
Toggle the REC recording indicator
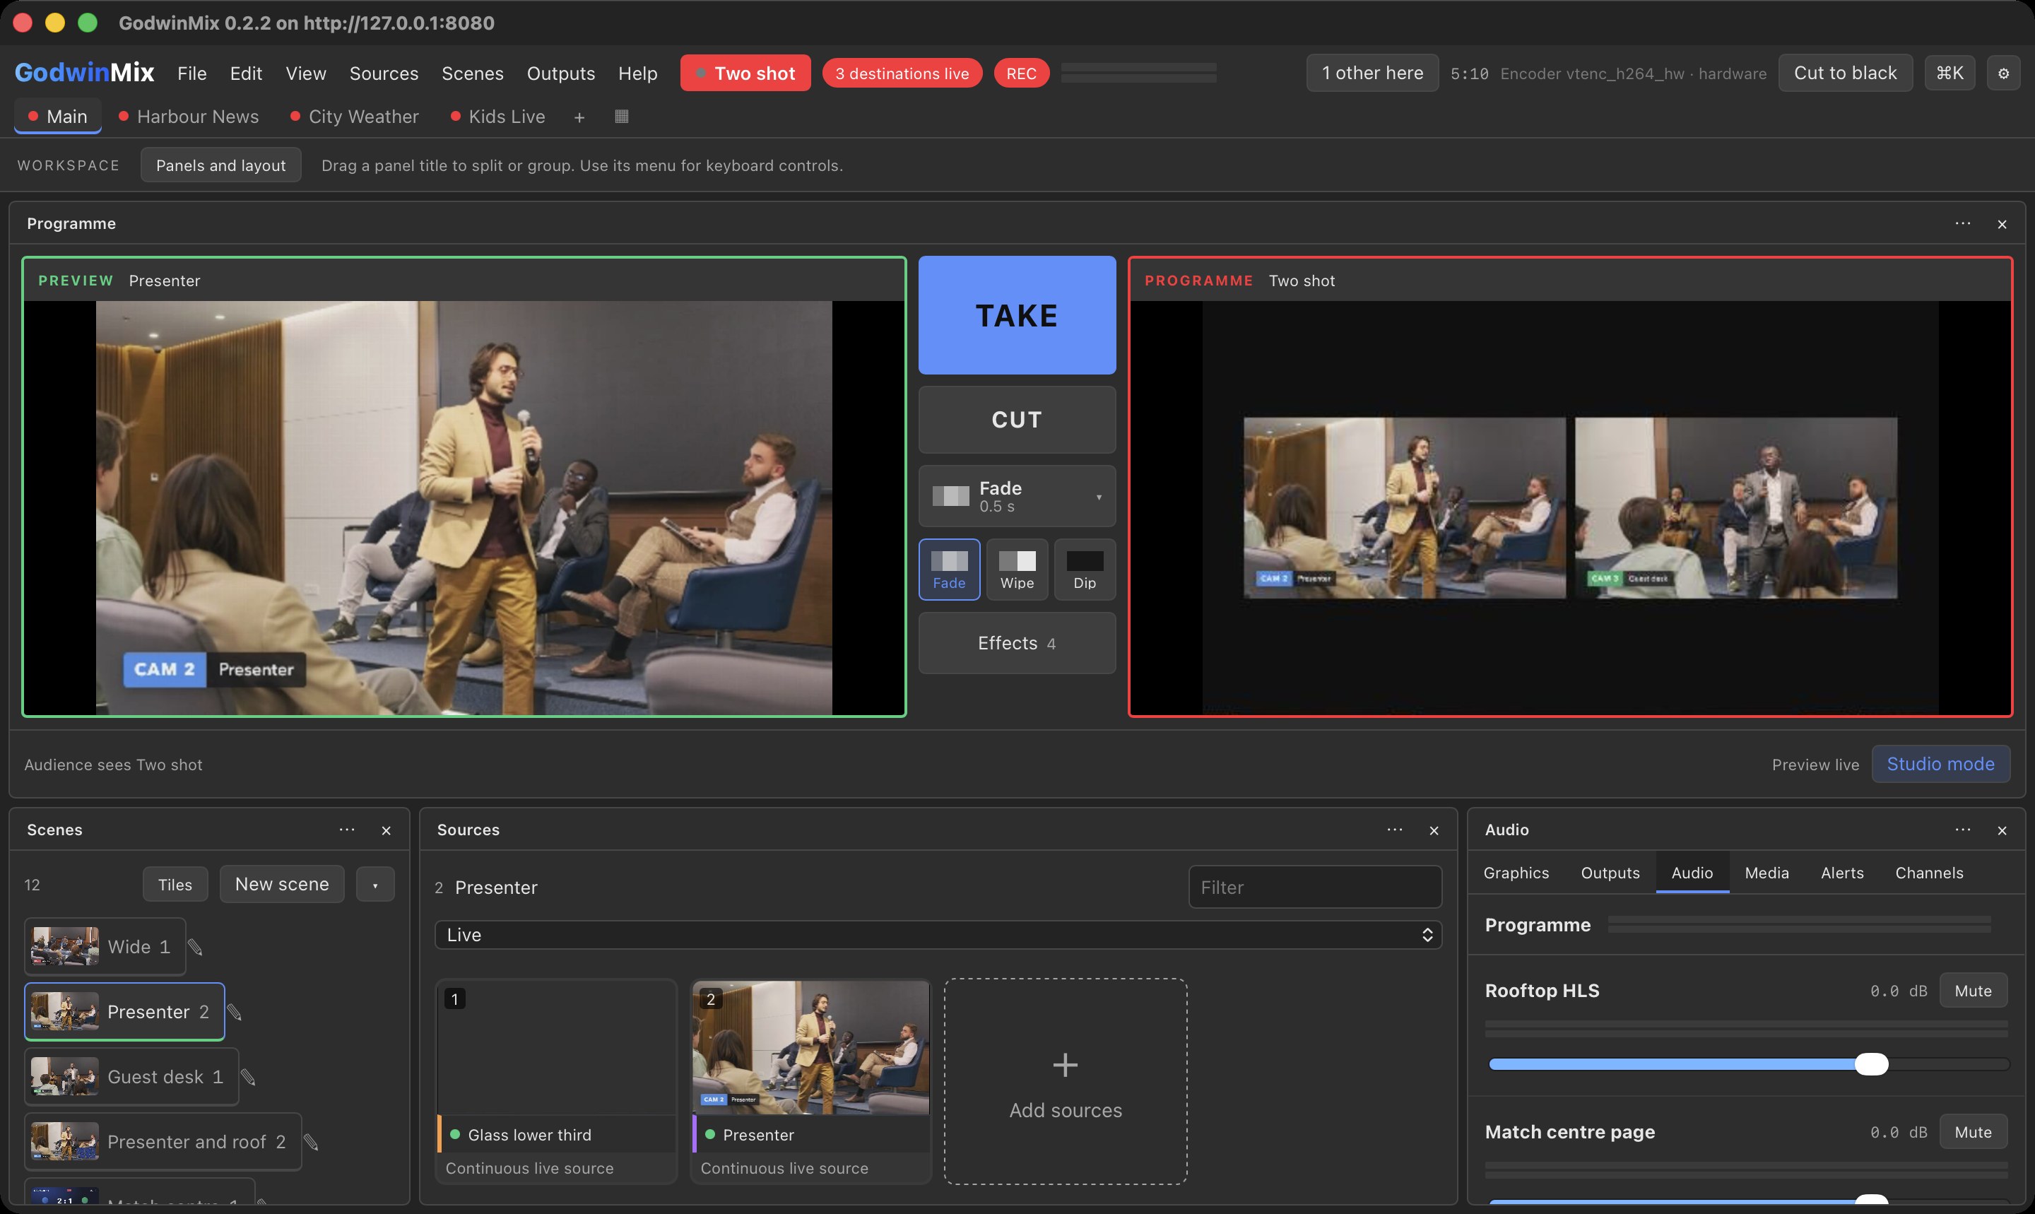(x=1021, y=73)
